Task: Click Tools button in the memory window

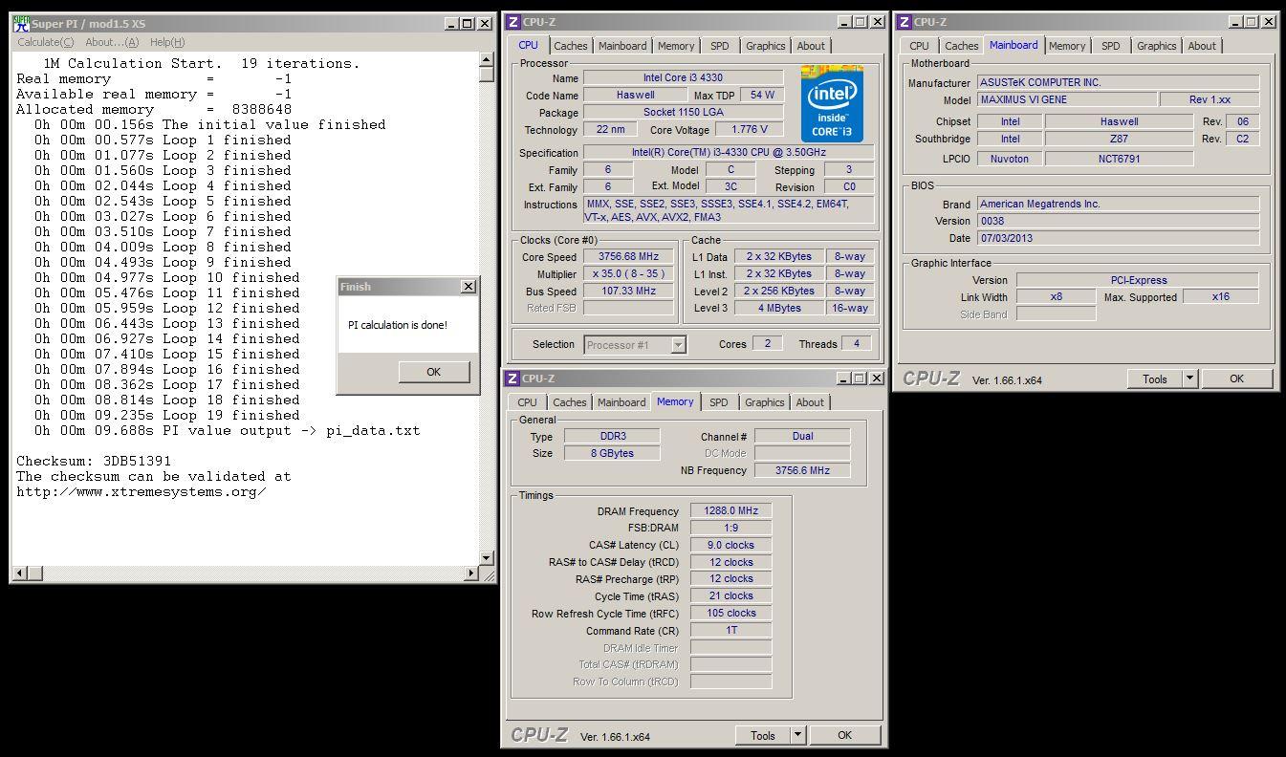Action: coord(763,735)
